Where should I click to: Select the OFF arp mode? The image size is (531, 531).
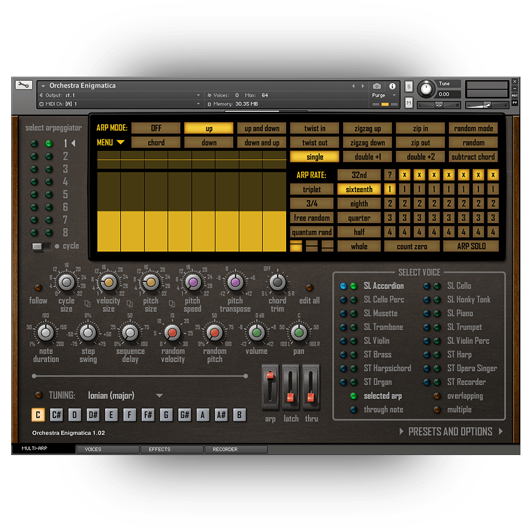click(x=156, y=129)
